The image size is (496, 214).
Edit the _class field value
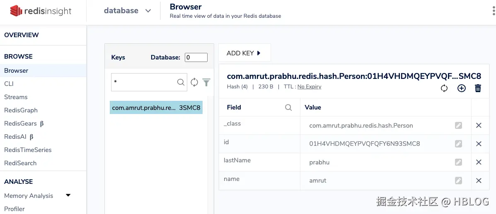458,126
